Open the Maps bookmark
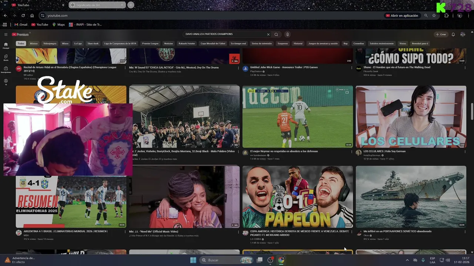Screen dimensions: 474x266 [x=59, y=25]
